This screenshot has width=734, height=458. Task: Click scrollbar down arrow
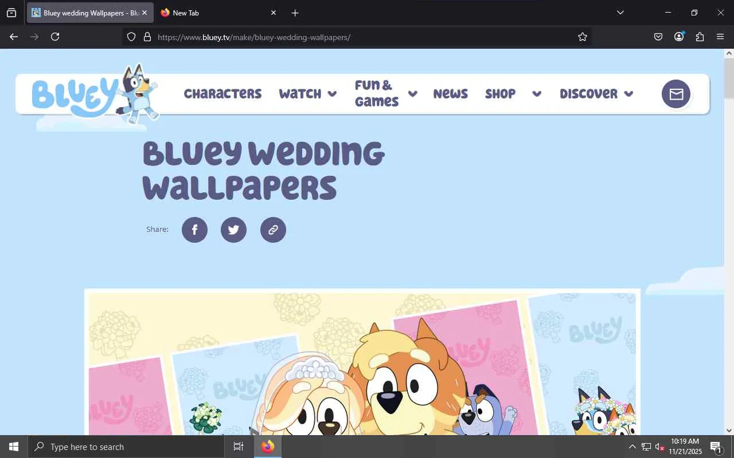pyautogui.click(x=729, y=431)
